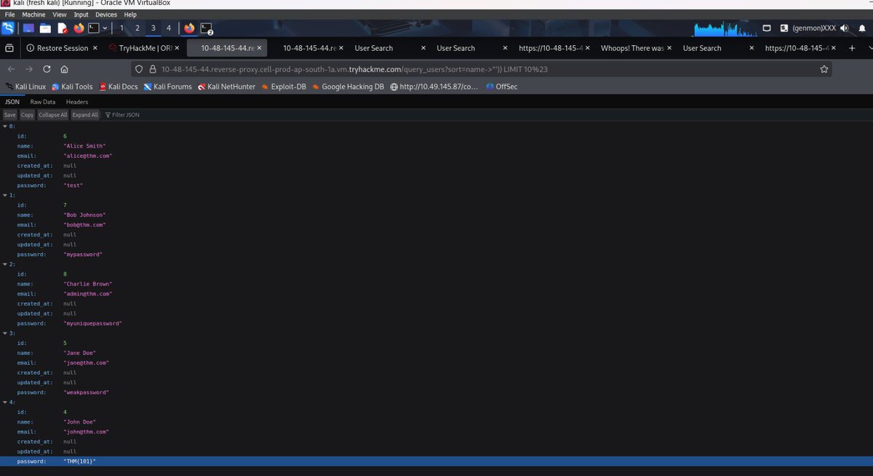This screenshot has width=873, height=476.
Task: Switch to the Raw Data tab
Action: tap(43, 102)
